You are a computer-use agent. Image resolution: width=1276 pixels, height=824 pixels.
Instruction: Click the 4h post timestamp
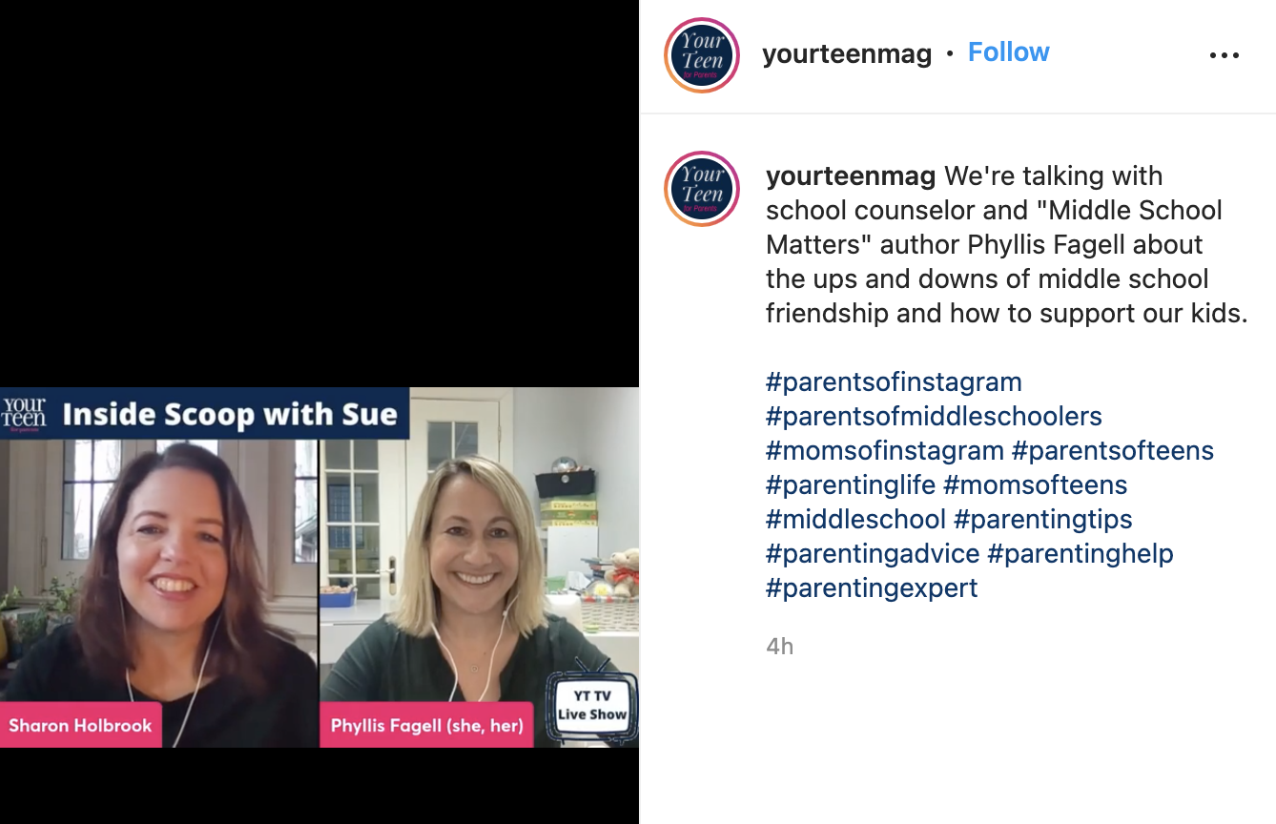[779, 647]
